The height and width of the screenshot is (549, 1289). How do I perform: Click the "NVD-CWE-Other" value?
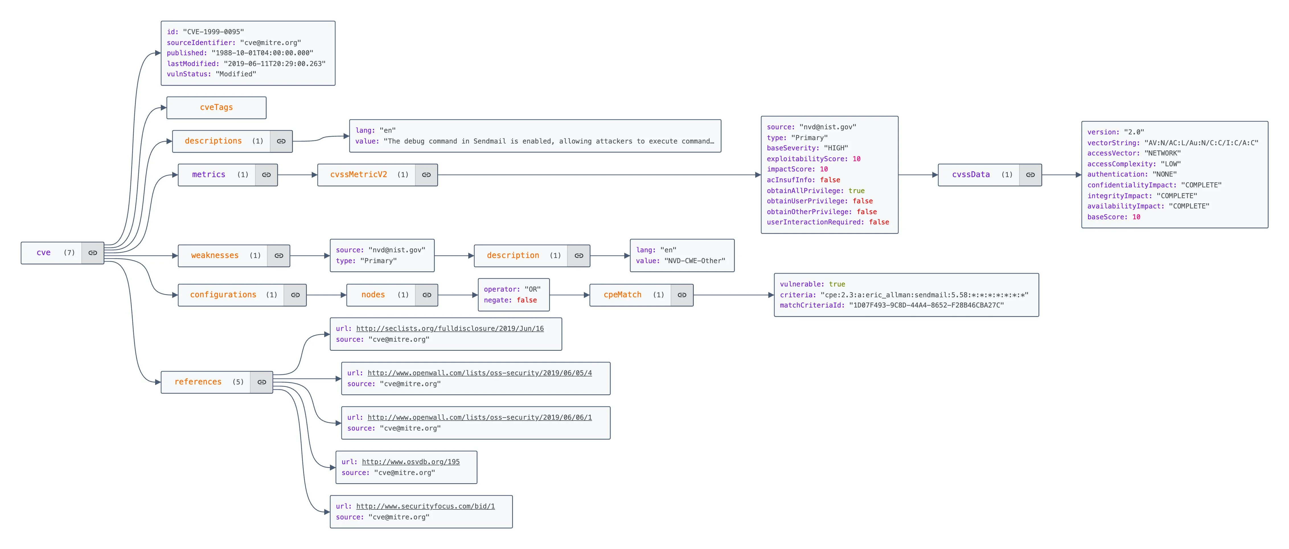coord(695,261)
